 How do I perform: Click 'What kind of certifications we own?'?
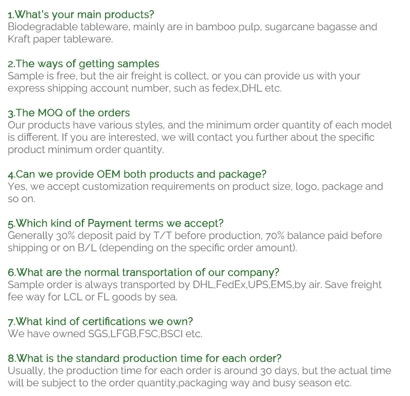[100, 322]
